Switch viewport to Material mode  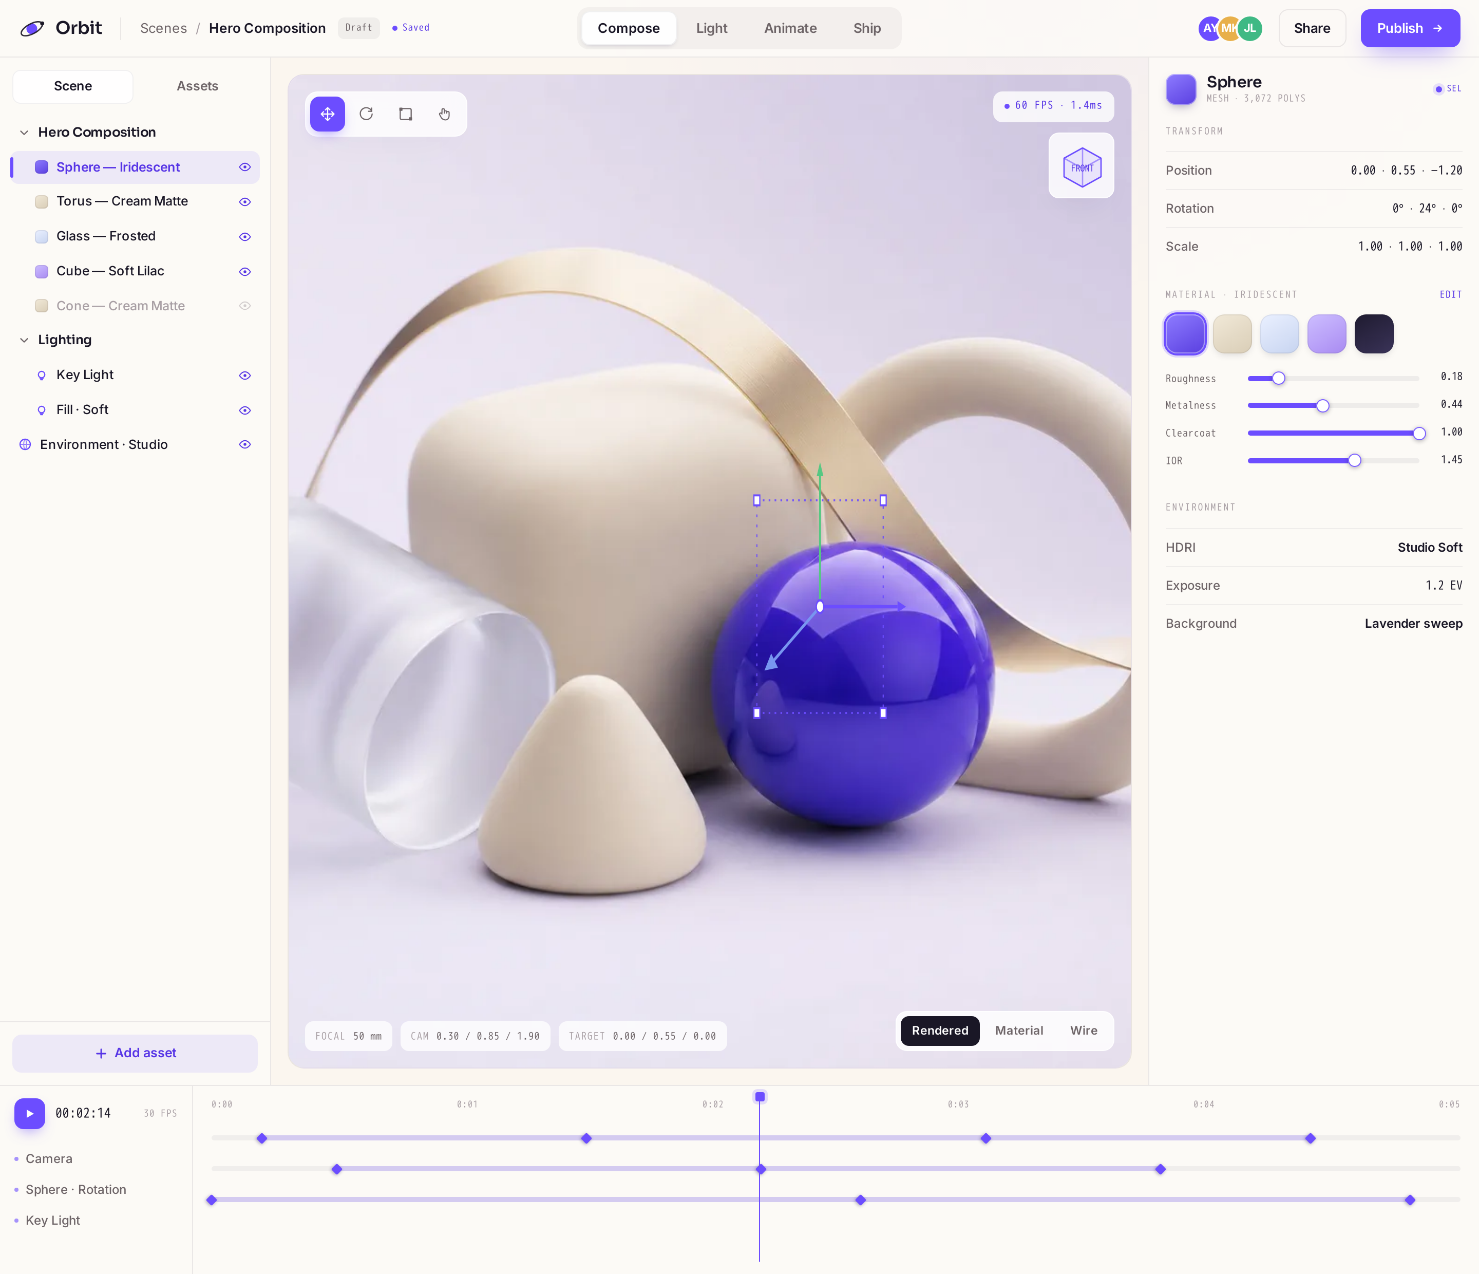[1018, 1031]
